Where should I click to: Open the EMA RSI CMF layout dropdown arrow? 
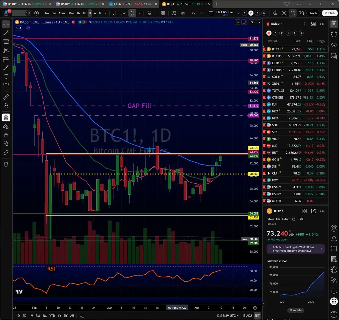[238, 13]
